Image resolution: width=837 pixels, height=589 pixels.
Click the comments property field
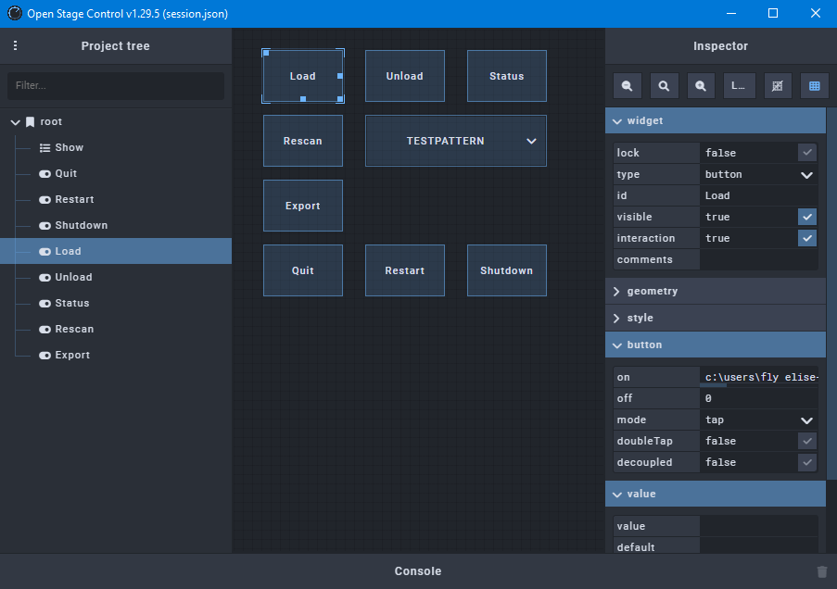pyautogui.click(x=758, y=260)
